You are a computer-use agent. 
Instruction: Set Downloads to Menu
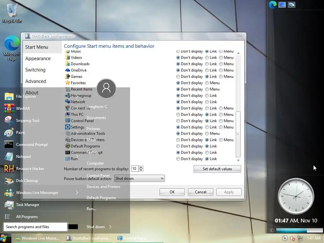[221, 64]
